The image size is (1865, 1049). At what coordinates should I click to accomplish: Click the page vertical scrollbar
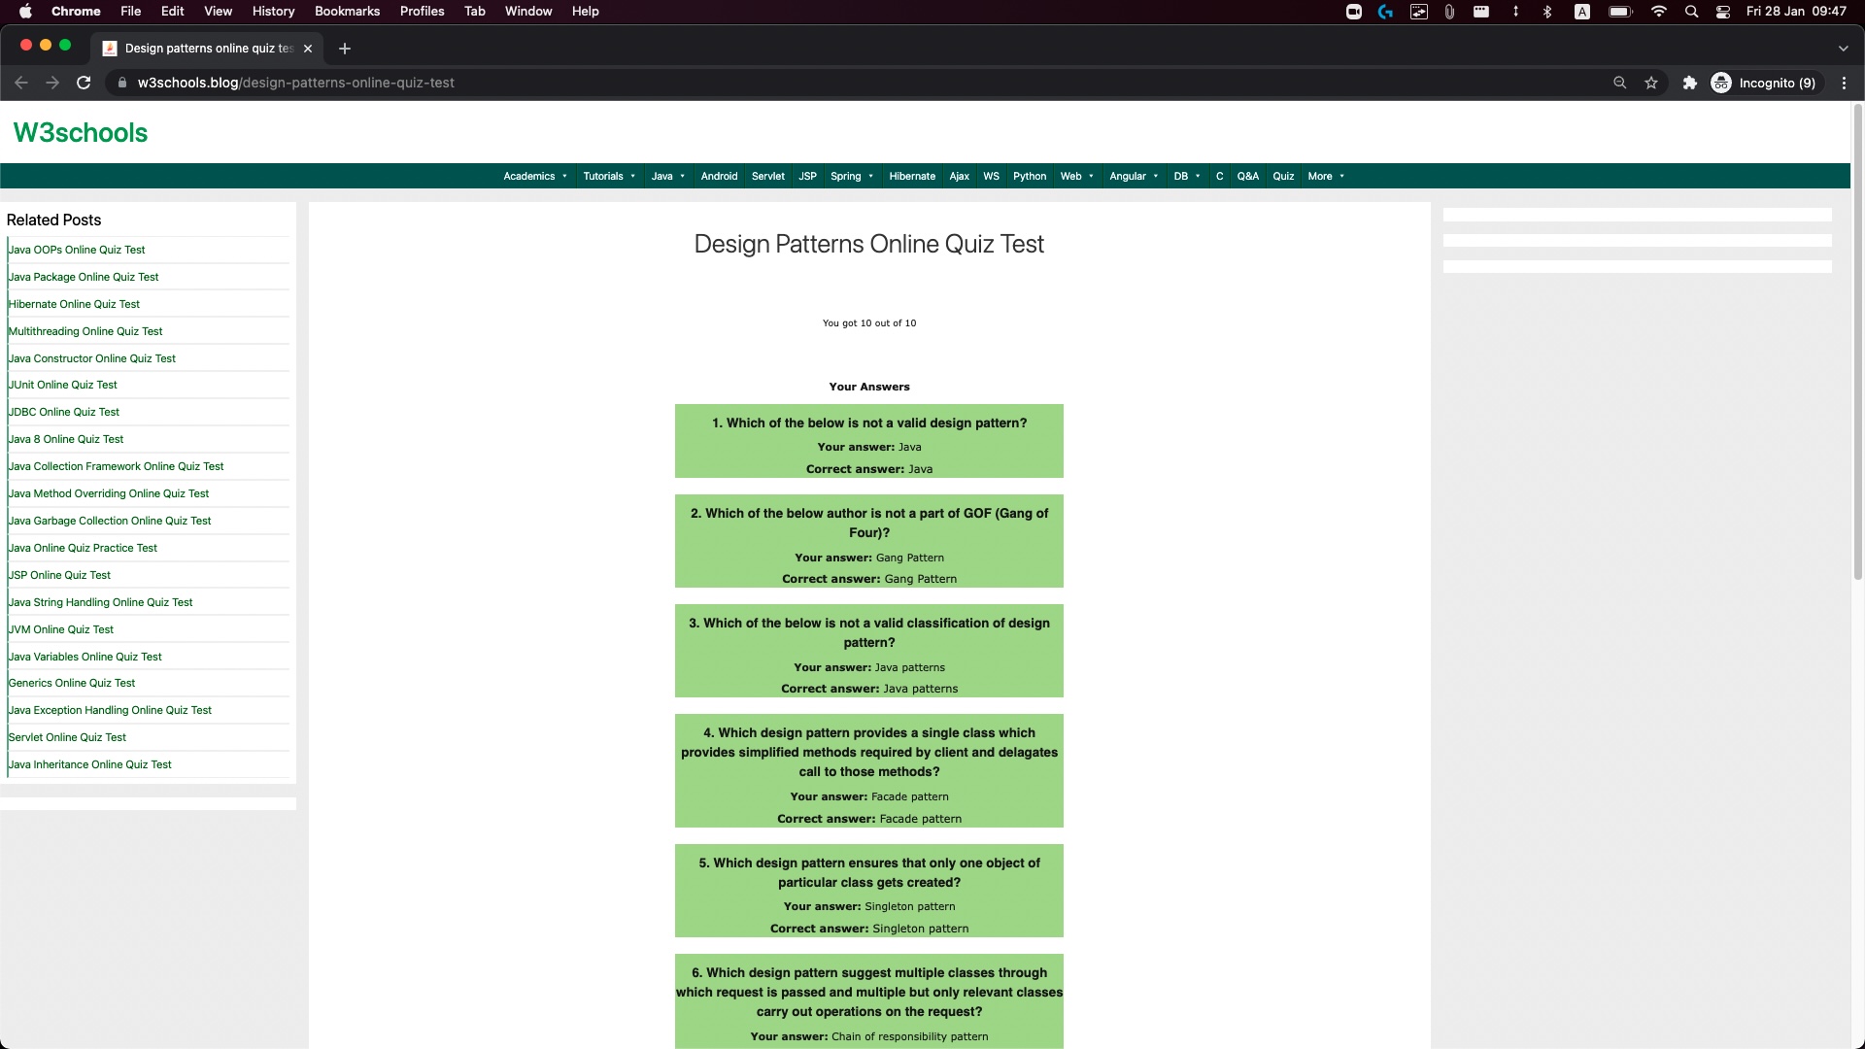click(x=1857, y=340)
